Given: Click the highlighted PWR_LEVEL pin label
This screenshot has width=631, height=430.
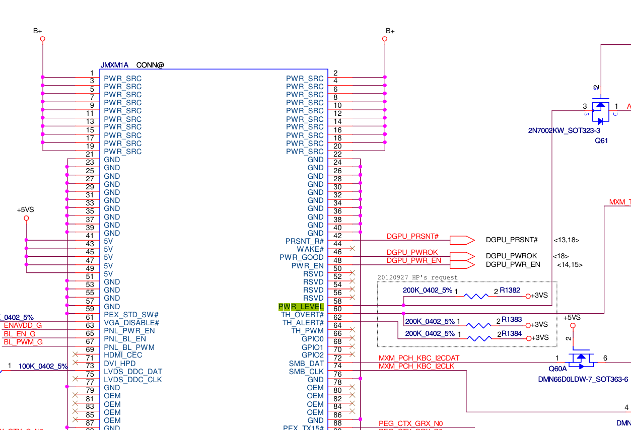Looking at the screenshot, I should pos(301,307).
